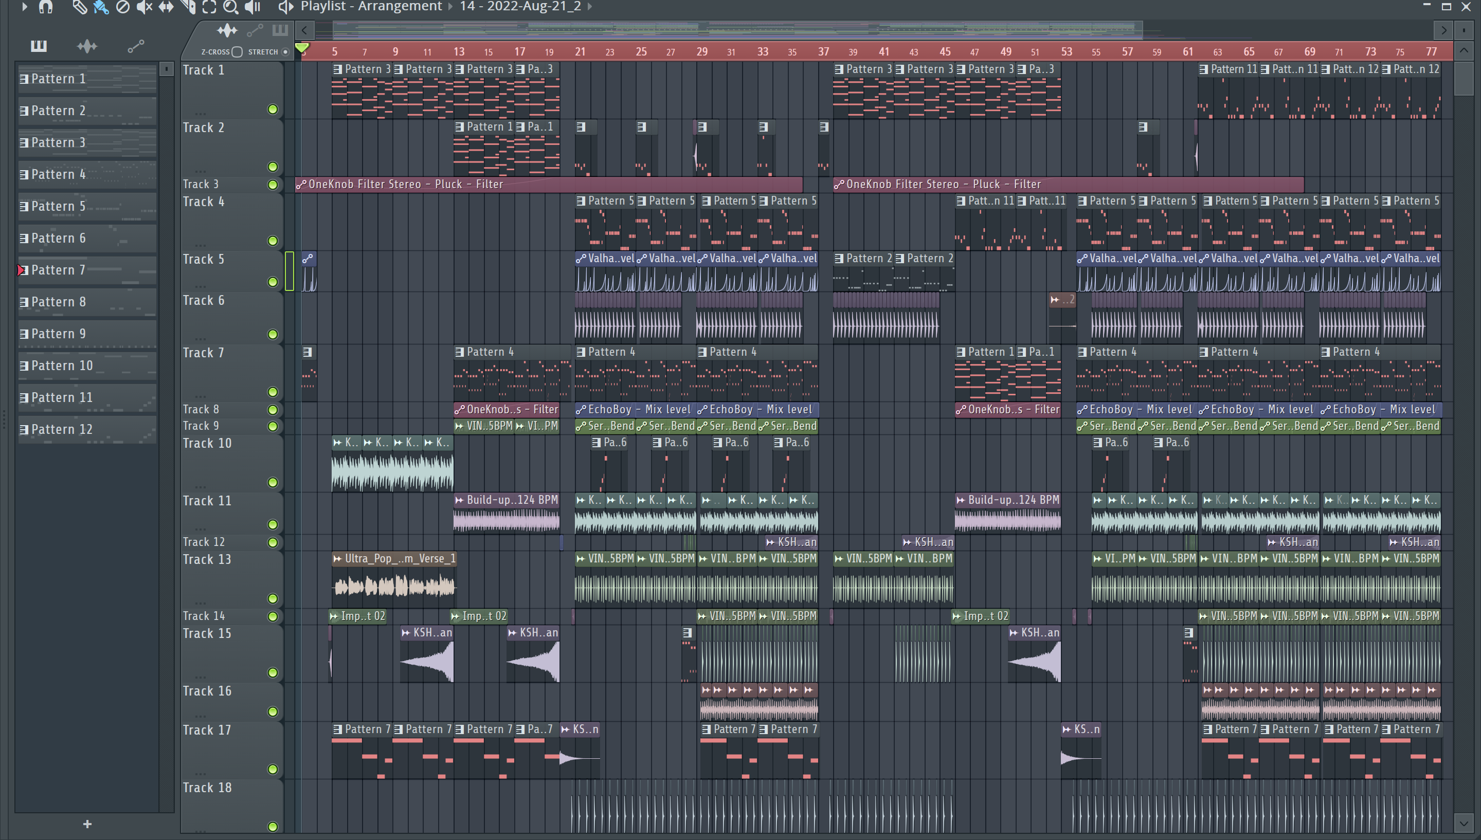The image size is (1481, 840).
Task: Click the green playhead marker
Action: [302, 48]
